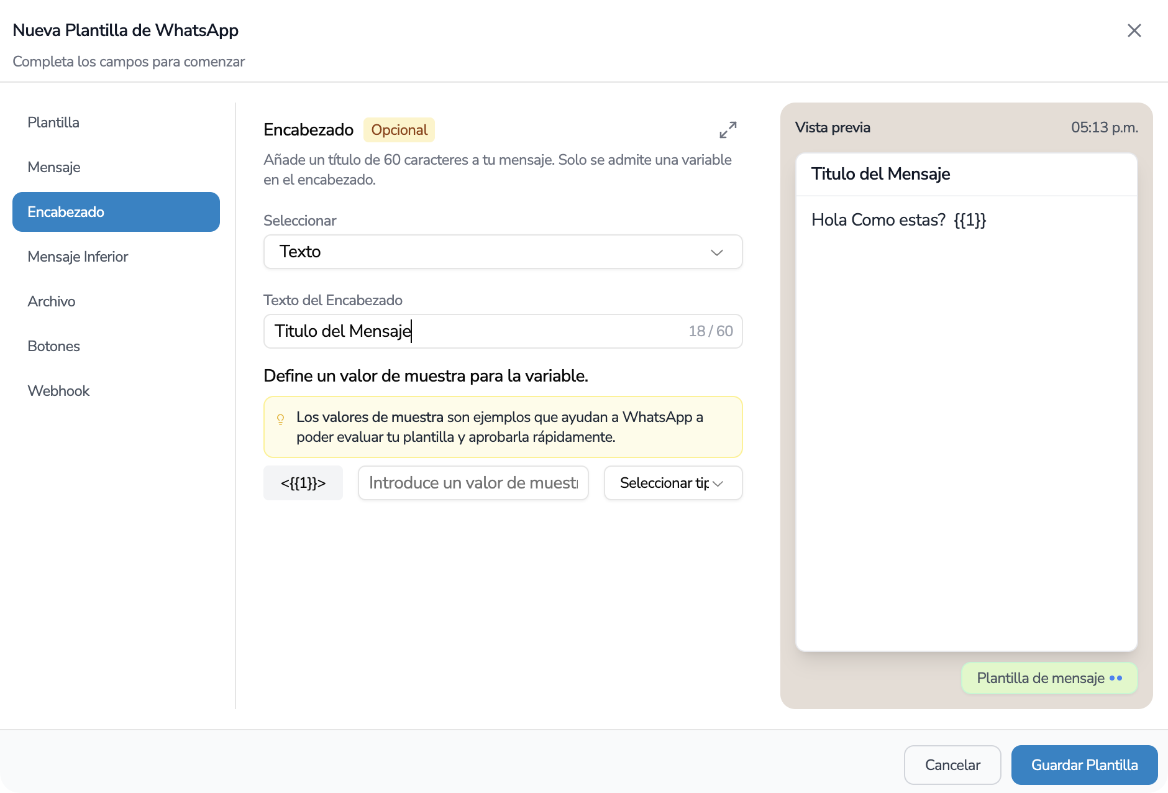The image size is (1168, 793).
Task: Click the Cancelar button
Action: click(x=952, y=765)
